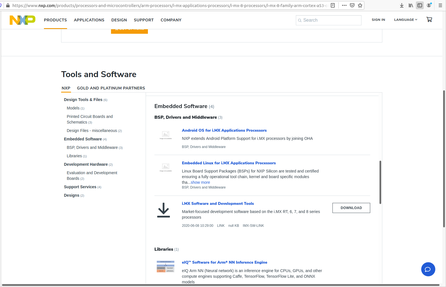Open i.MX Software and Development Tools link
Screen dimensions: 446x287
(x=218, y=203)
